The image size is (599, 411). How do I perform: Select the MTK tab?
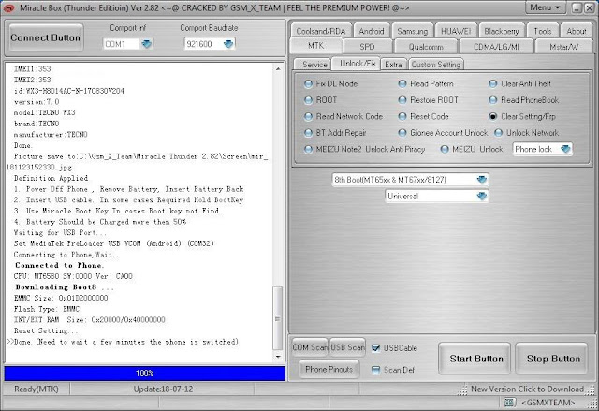coord(316,46)
